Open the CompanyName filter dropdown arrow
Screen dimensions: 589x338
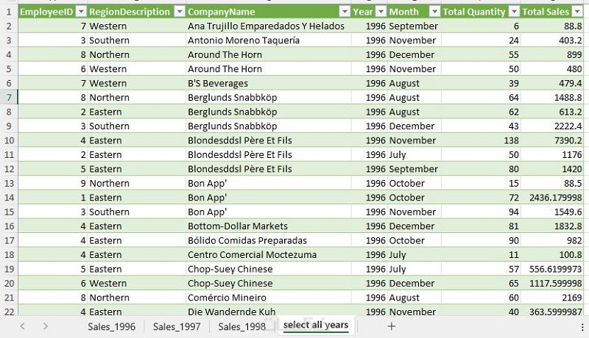coord(344,12)
